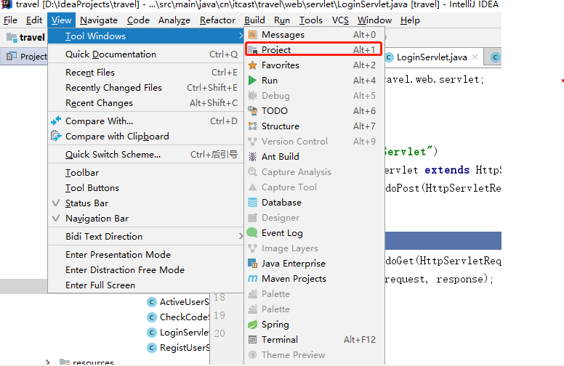Click the TODO icon

click(252, 110)
